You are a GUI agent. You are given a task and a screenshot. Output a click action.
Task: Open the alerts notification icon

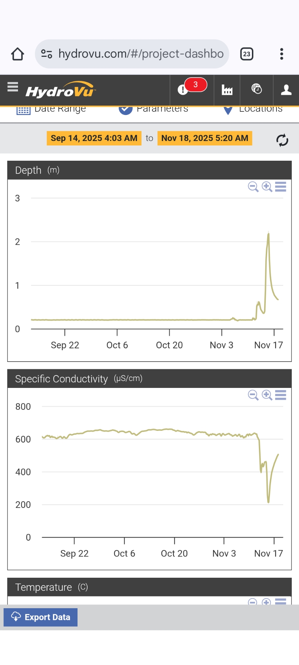tap(183, 90)
